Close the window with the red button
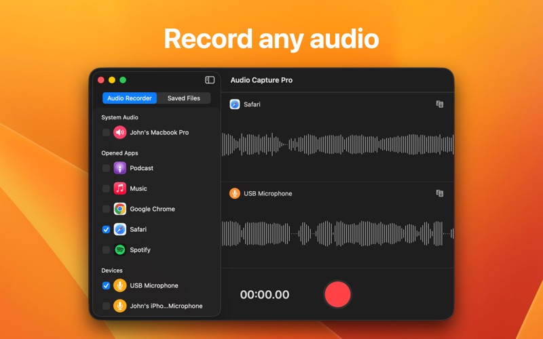Image resolution: width=543 pixels, height=339 pixels. pyautogui.click(x=100, y=80)
